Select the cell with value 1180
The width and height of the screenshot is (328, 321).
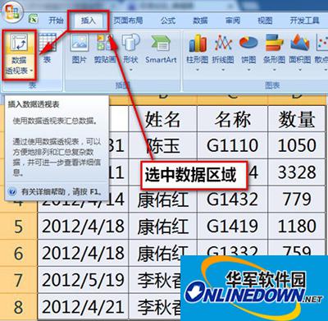297,227
